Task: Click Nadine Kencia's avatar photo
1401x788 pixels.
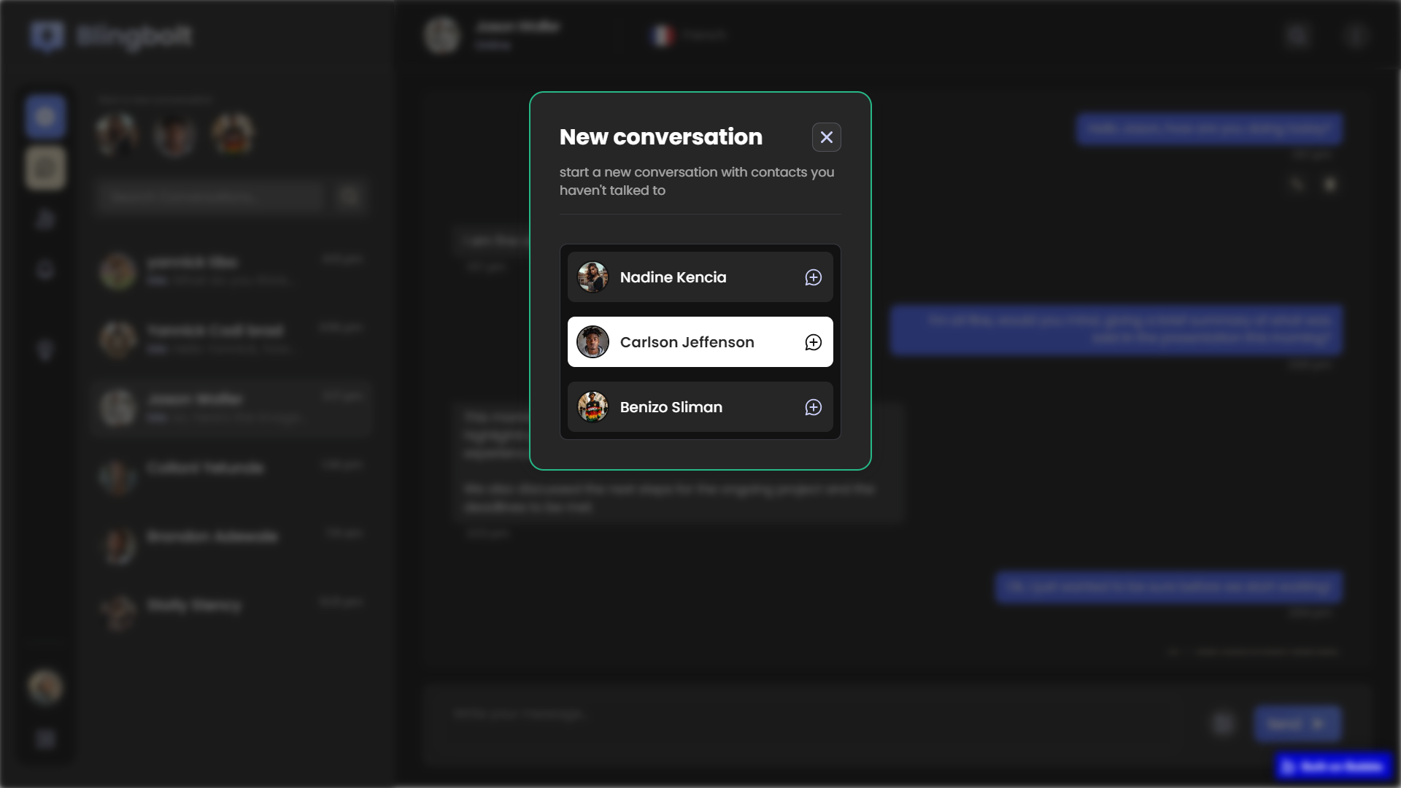Action: pos(593,277)
